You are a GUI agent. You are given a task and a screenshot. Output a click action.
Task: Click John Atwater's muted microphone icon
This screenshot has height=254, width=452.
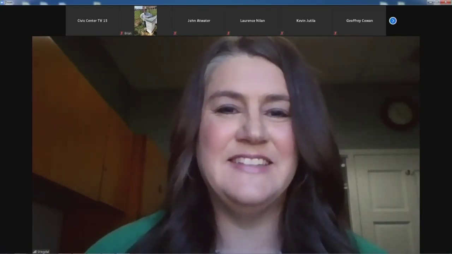tap(175, 33)
